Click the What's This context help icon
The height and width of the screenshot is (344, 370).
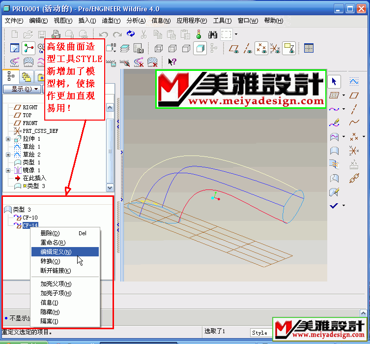(172, 62)
